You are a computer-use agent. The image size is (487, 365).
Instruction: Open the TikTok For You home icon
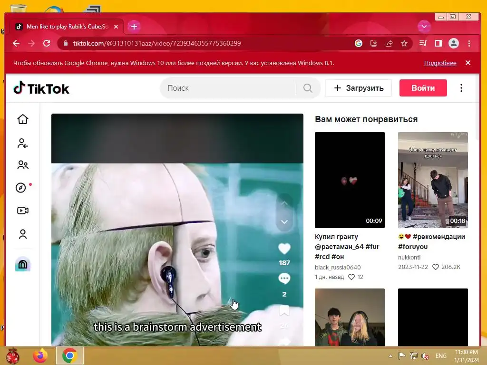23,119
